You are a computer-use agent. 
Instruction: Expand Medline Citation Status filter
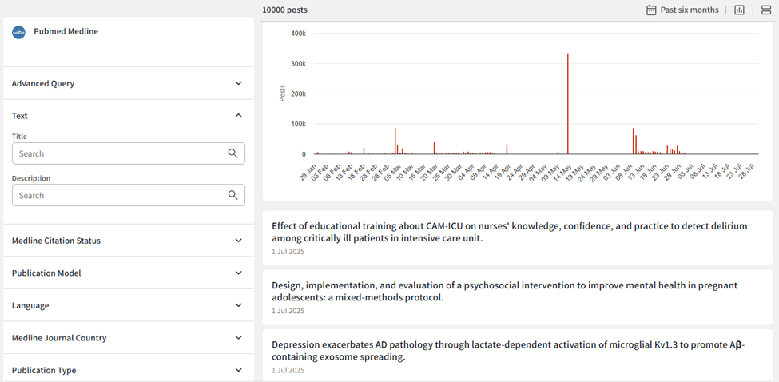[238, 241]
